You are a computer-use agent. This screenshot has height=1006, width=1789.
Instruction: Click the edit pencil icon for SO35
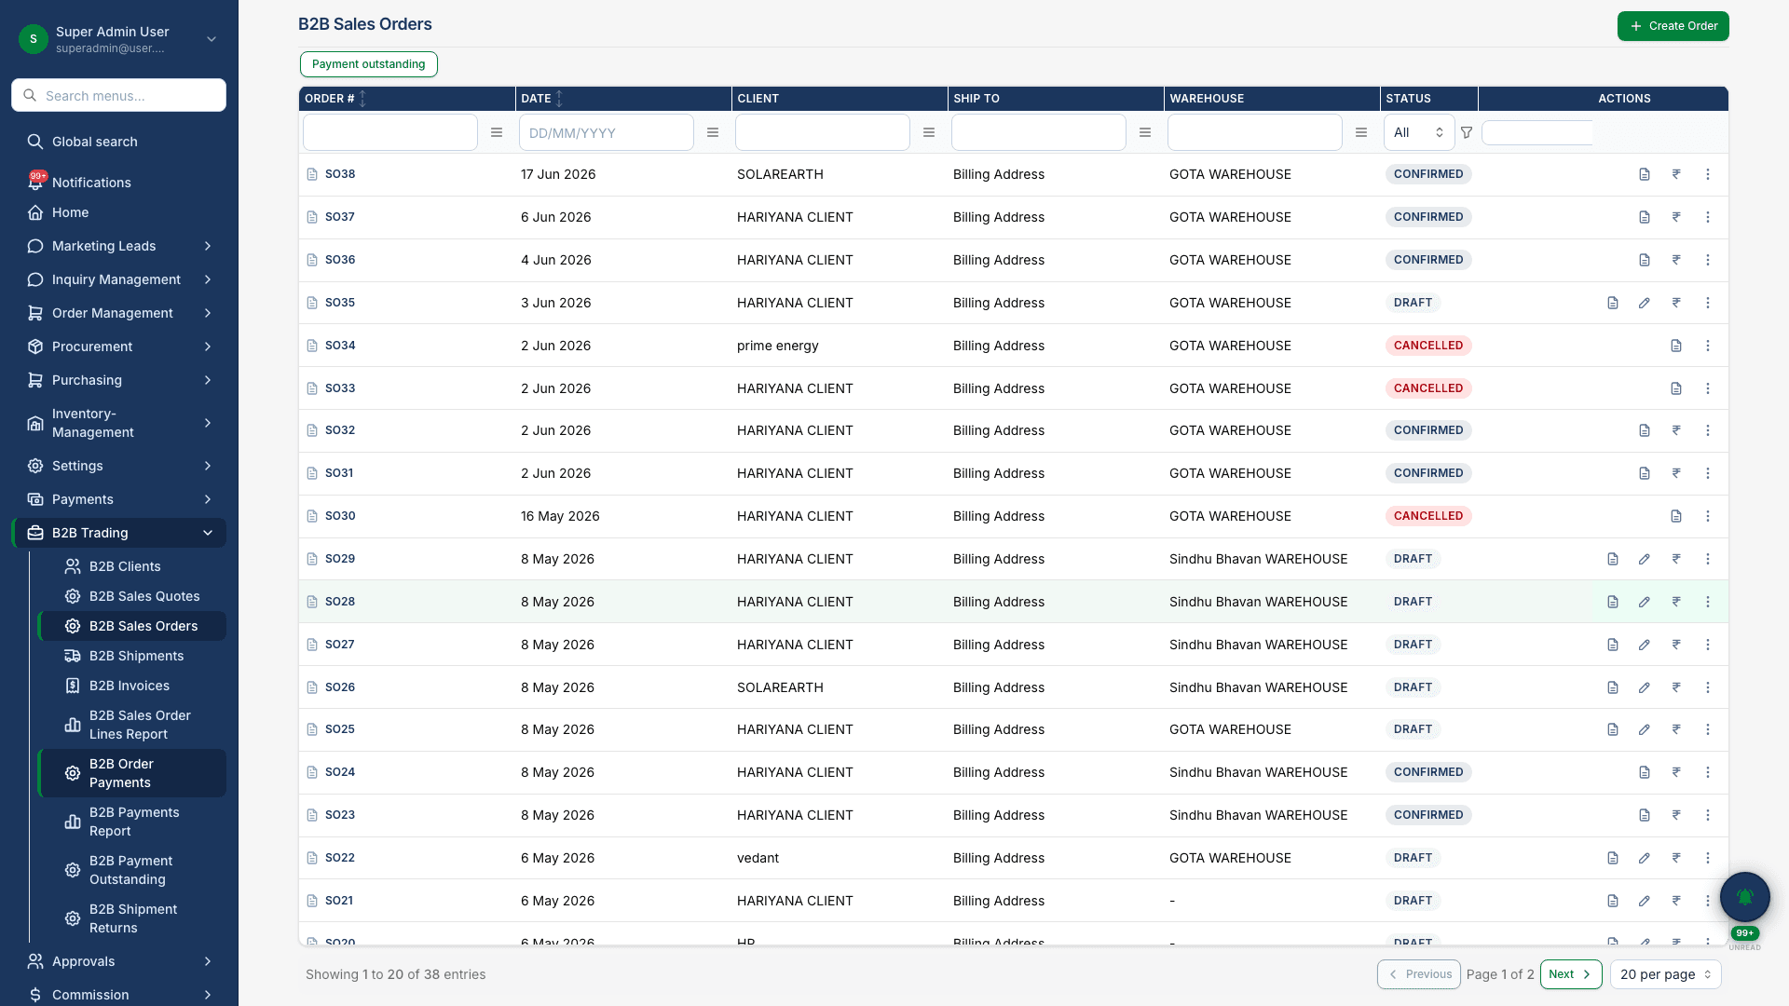[1645, 303]
